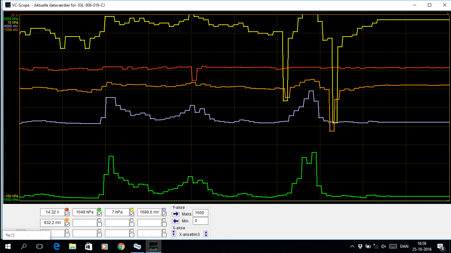Open the calendar from the taskbar clock
Viewport: 451px width, 253px height.
pos(422,246)
